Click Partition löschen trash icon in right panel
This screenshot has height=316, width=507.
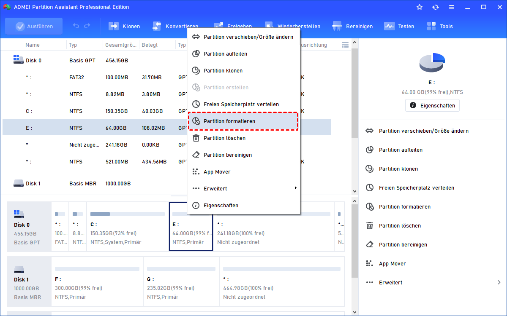tap(370, 226)
